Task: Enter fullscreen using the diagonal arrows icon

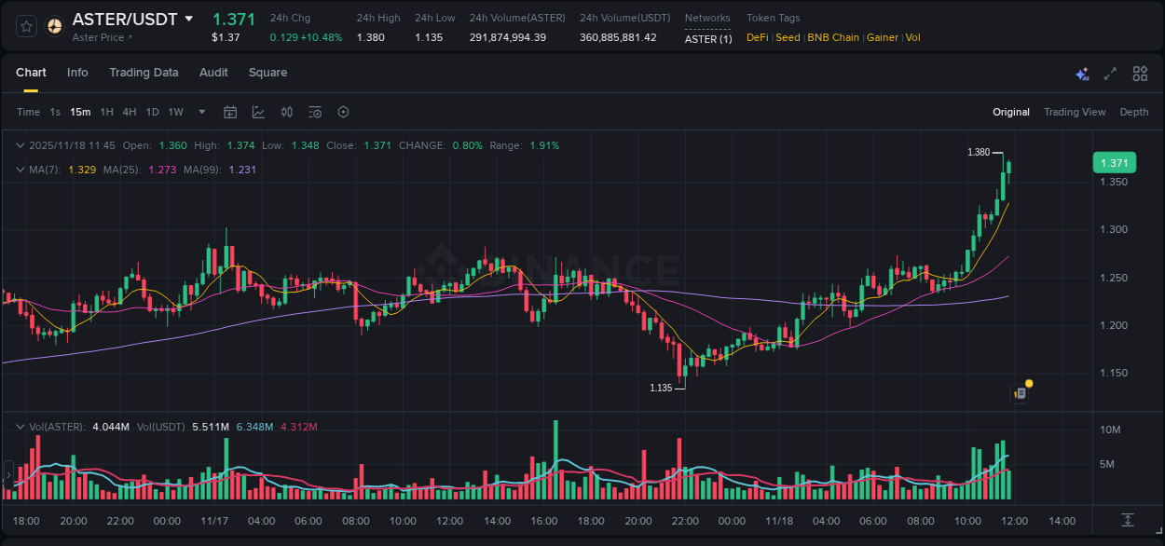Action: [x=1109, y=73]
